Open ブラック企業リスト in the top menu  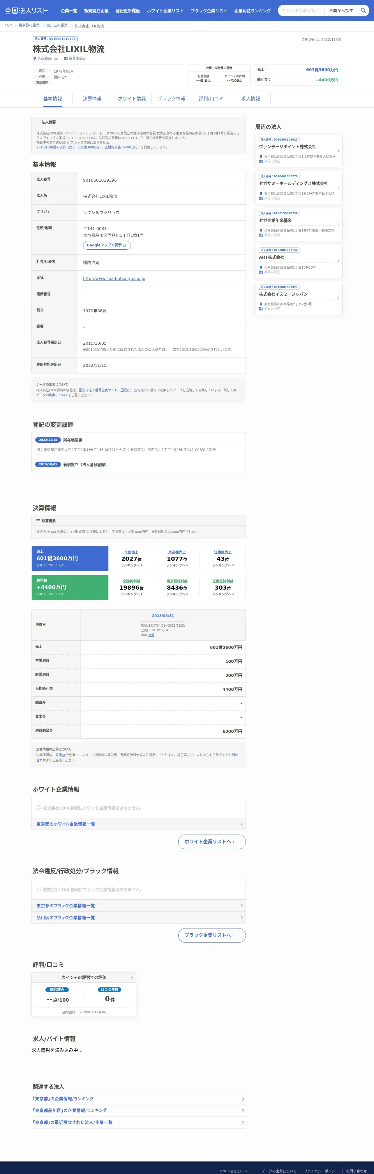click(209, 10)
